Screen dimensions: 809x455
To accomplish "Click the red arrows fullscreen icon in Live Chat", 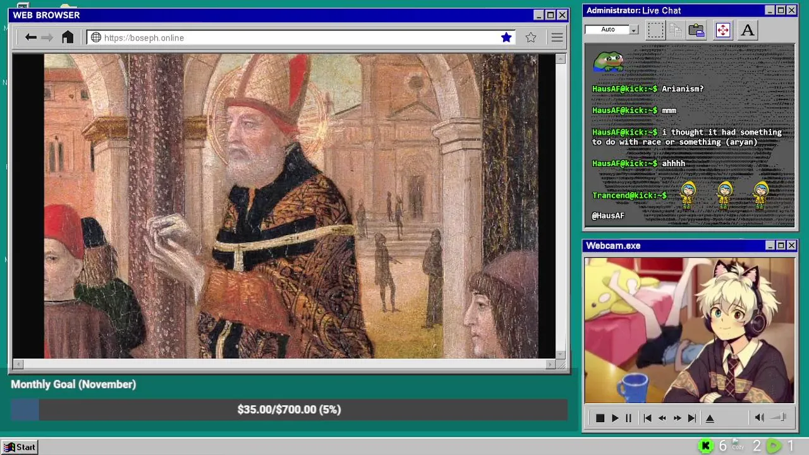I will coord(722,30).
